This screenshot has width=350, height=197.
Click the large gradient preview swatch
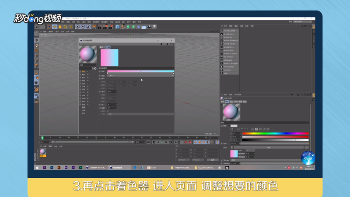(109, 57)
